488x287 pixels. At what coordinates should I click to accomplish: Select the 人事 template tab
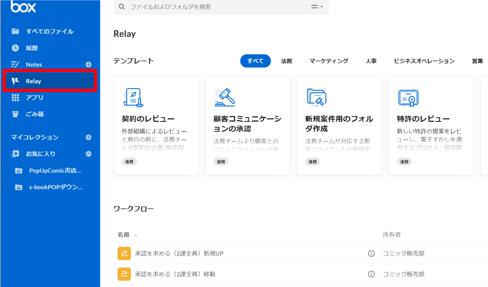point(371,61)
